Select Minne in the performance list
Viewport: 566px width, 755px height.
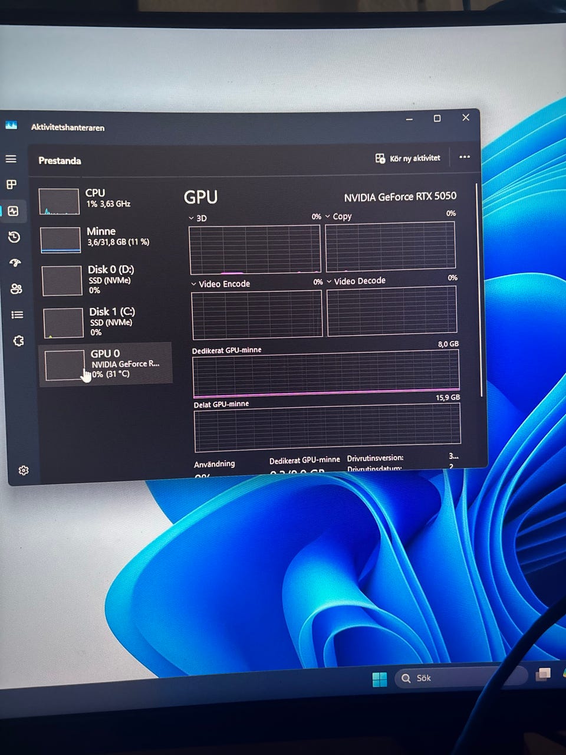105,239
